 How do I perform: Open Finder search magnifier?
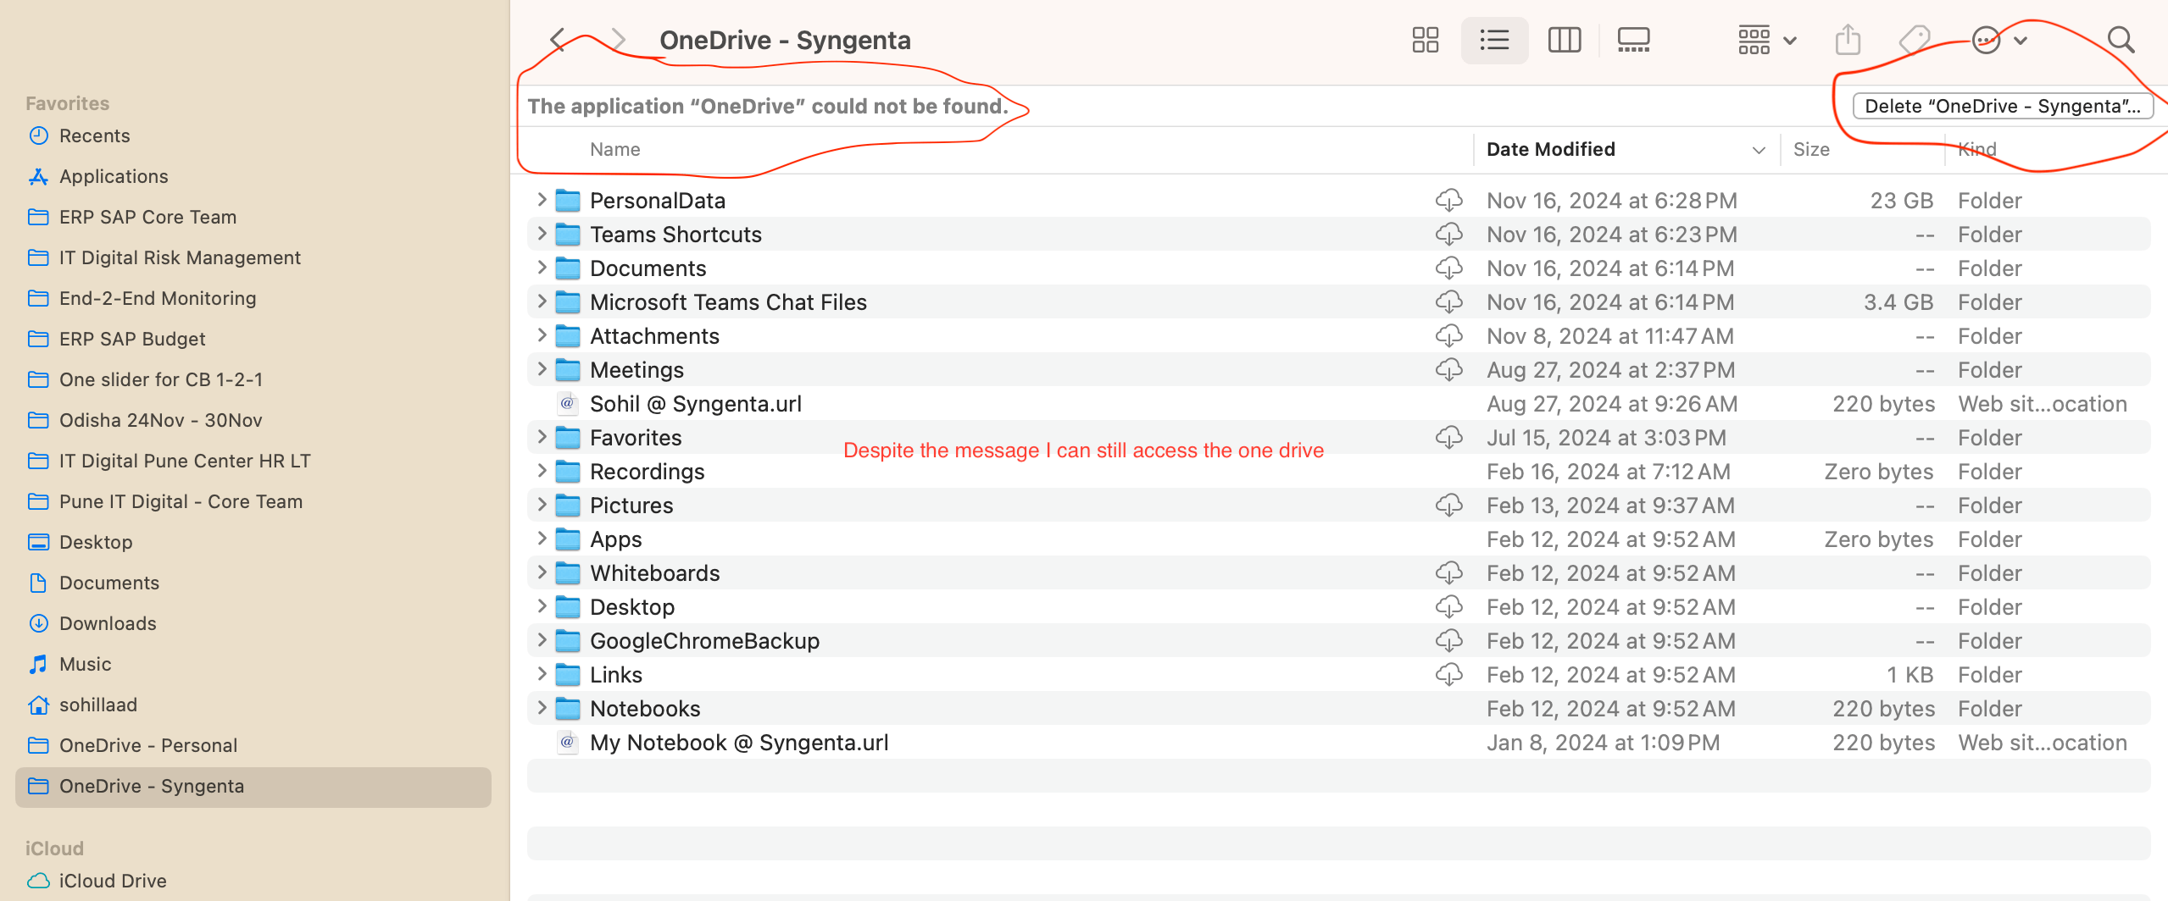2121,40
